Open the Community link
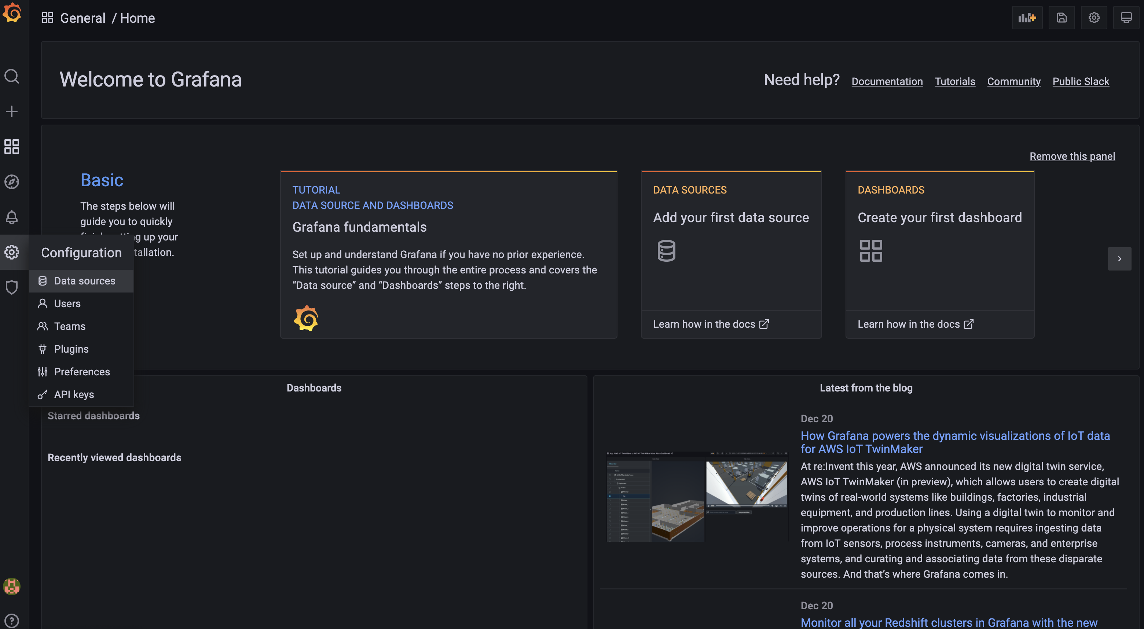Image resolution: width=1144 pixels, height=629 pixels. coord(1013,81)
